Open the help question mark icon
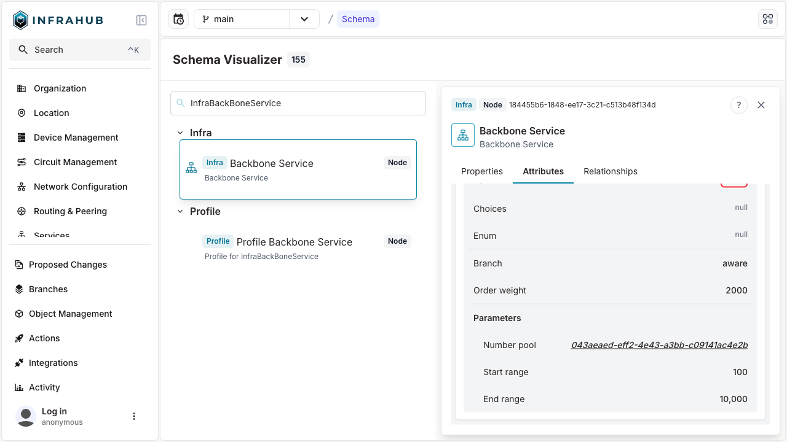 739,105
